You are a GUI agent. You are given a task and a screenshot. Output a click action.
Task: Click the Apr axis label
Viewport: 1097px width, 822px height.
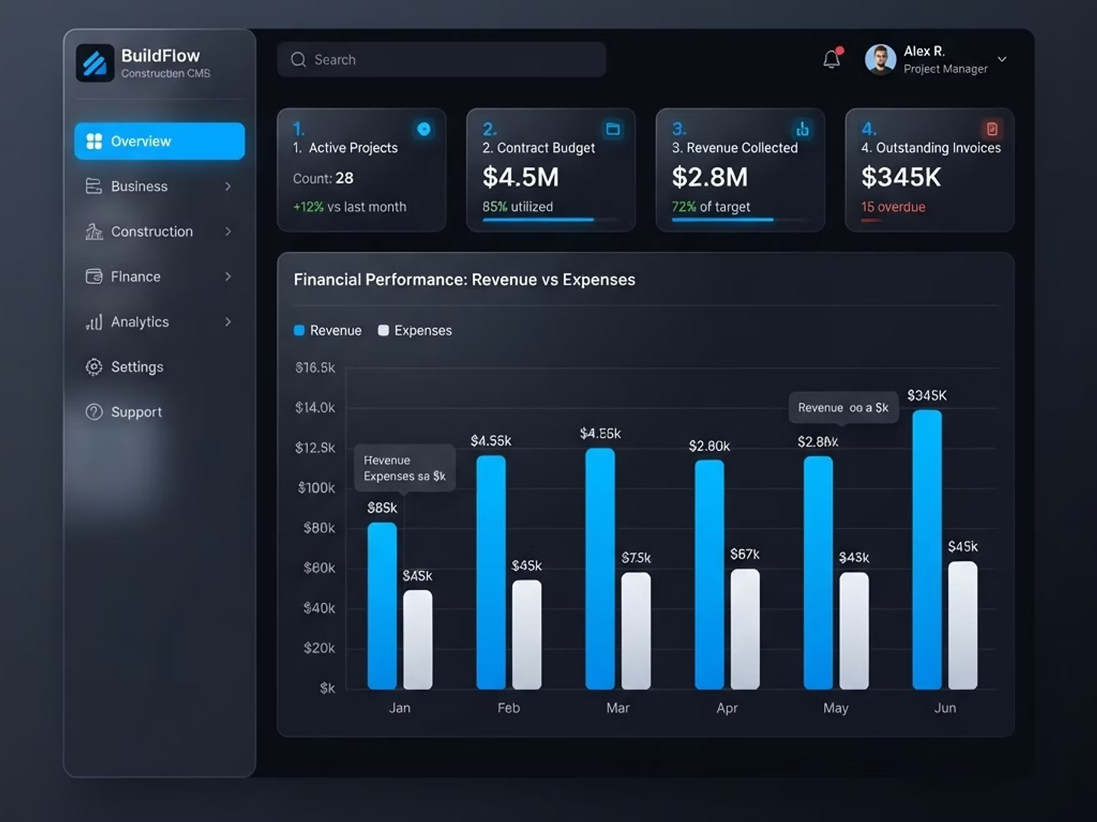[x=727, y=708]
